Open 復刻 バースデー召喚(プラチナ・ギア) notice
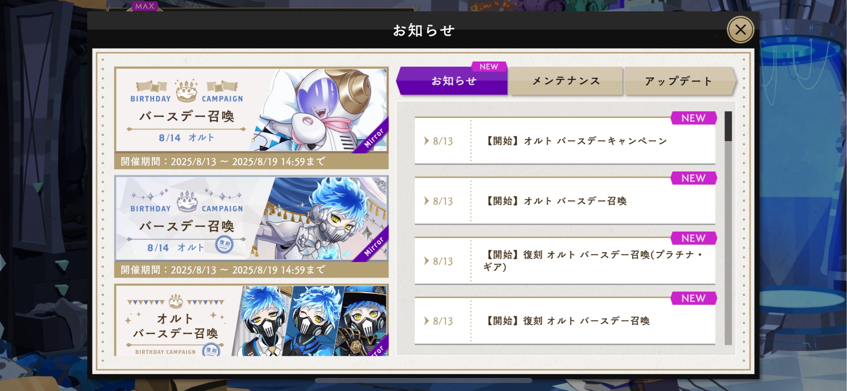847x391 pixels. (565, 261)
